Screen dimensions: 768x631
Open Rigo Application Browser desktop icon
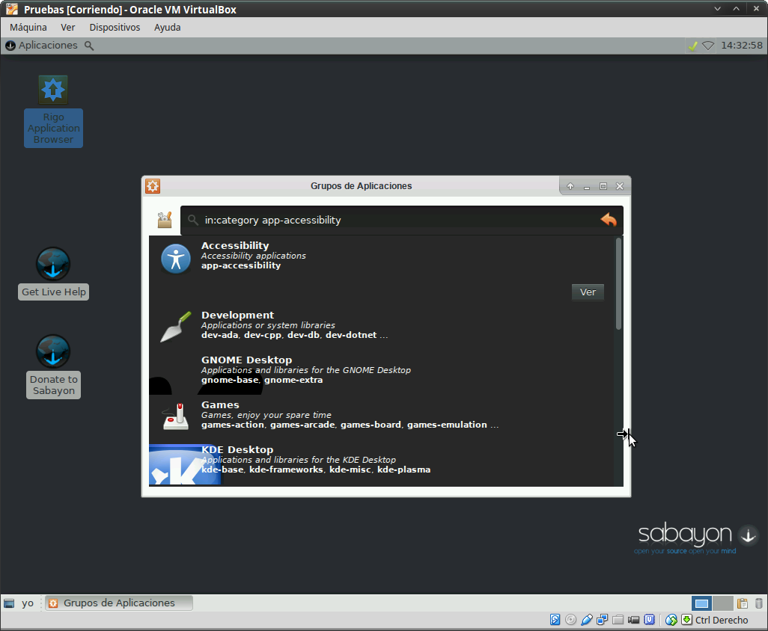pos(53,90)
